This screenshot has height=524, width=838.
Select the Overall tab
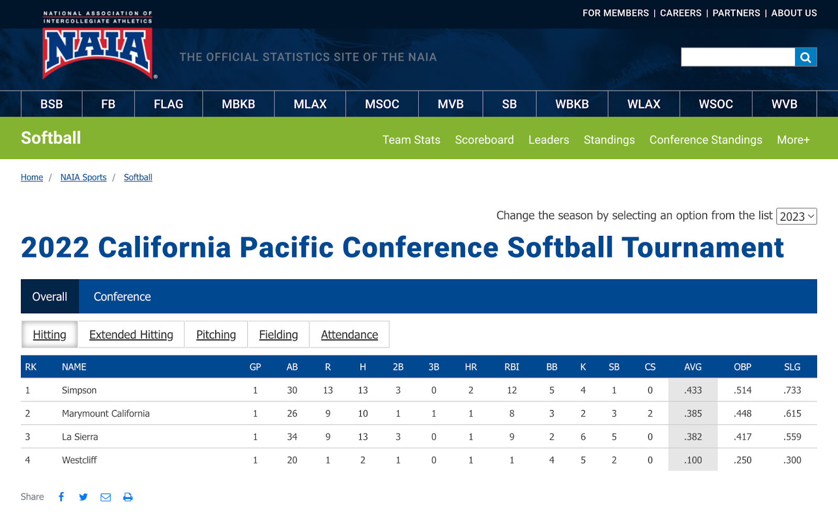tap(50, 297)
